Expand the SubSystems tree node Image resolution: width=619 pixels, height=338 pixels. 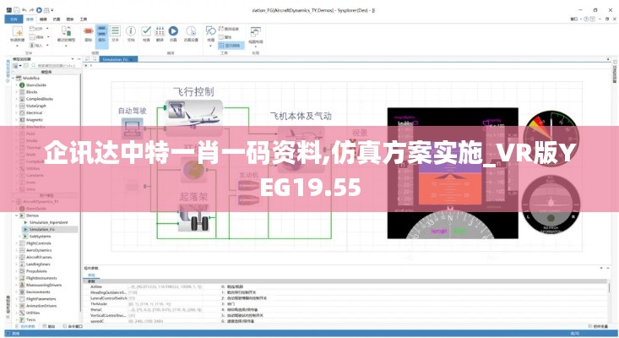[20, 237]
